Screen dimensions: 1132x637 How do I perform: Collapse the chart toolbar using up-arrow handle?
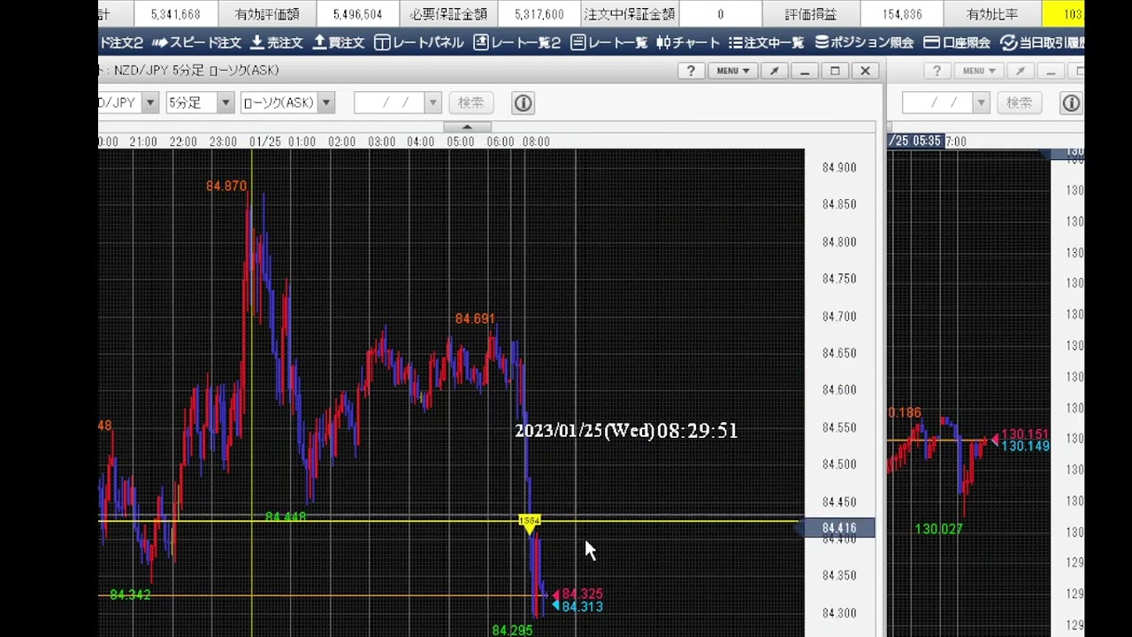[467, 127]
